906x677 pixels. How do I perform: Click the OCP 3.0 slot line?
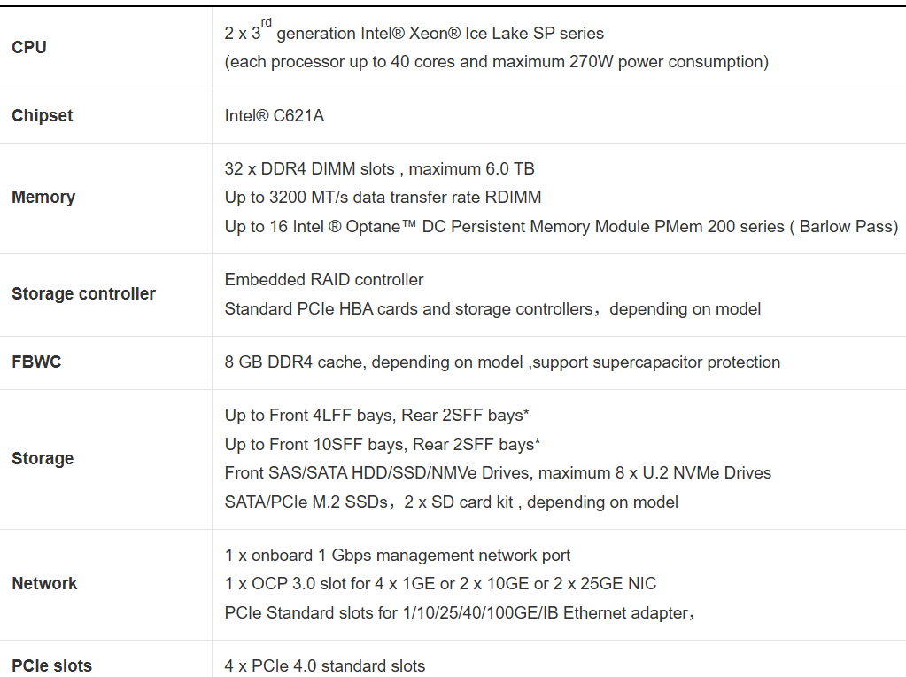pyautogui.click(x=440, y=584)
